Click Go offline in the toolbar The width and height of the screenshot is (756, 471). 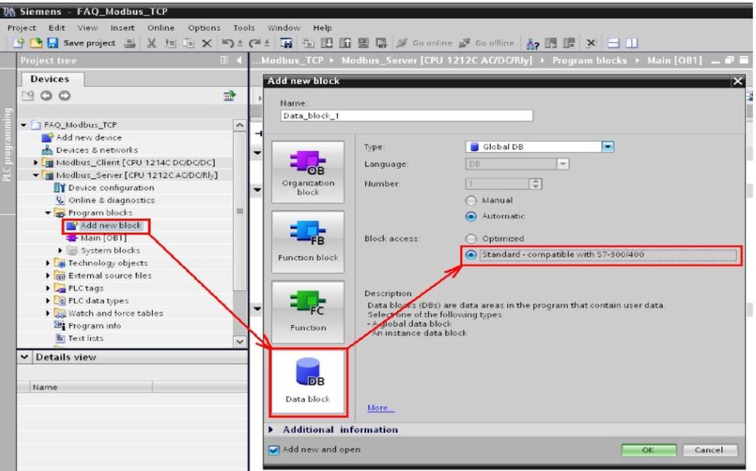(487, 43)
